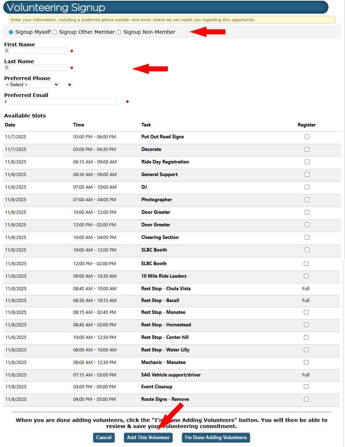Check the Photographer register box

pos(307,200)
